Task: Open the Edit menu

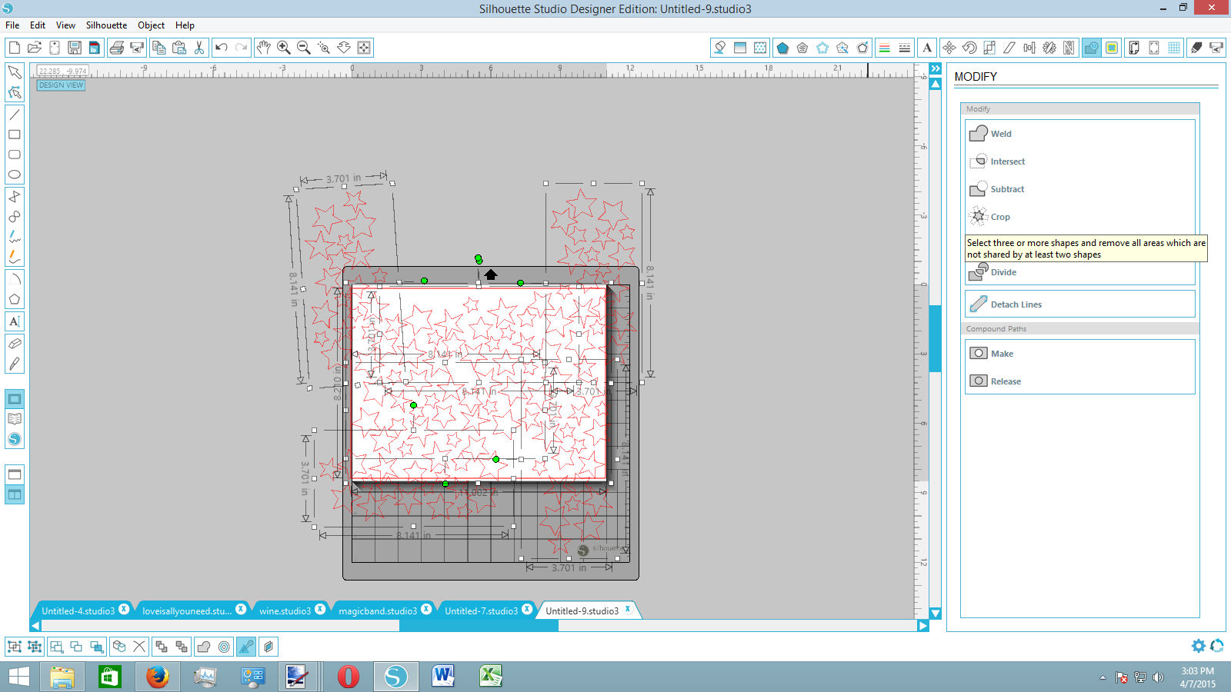Action: coord(38,25)
